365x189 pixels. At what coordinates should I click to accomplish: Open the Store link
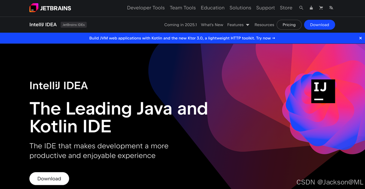click(286, 8)
